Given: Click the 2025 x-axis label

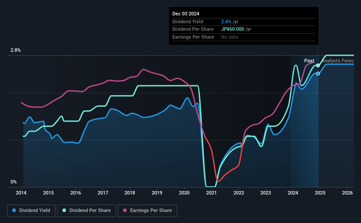Looking at the screenshot, I should pyautogui.click(x=320, y=193).
